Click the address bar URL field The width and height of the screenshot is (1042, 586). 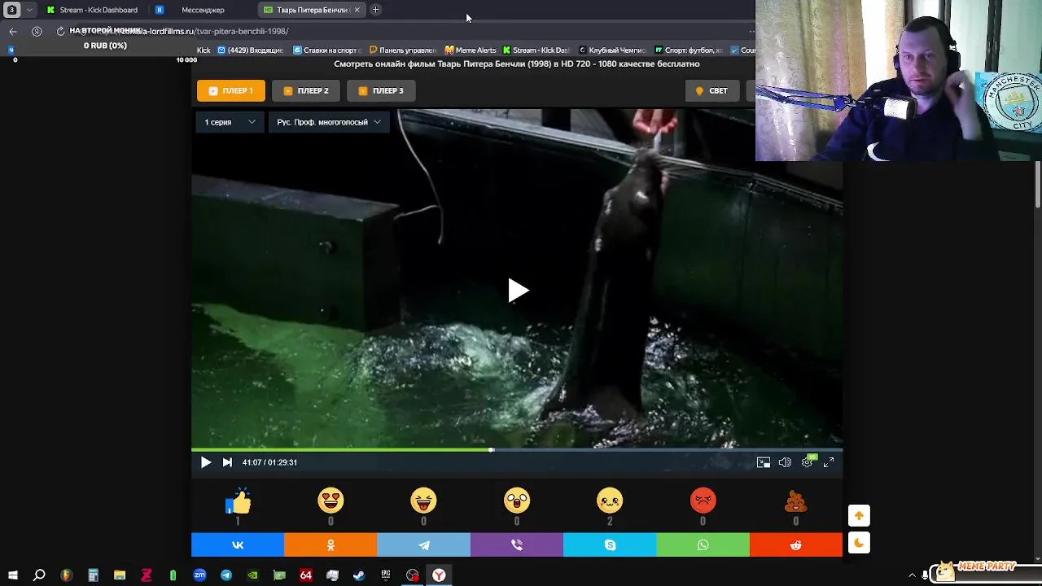click(x=407, y=31)
